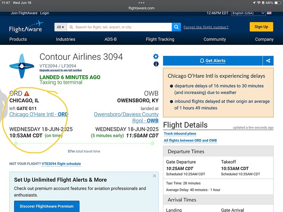Click the US flag icon
This screenshot has height=212, width=283.
269,13
